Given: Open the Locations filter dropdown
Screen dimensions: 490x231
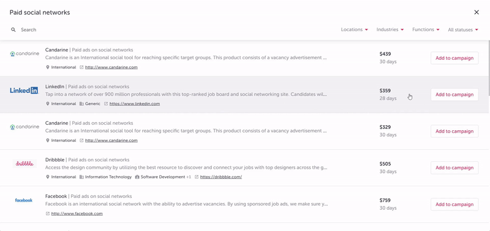Looking at the screenshot, I should pyautogui.click(x=355, y=29).
